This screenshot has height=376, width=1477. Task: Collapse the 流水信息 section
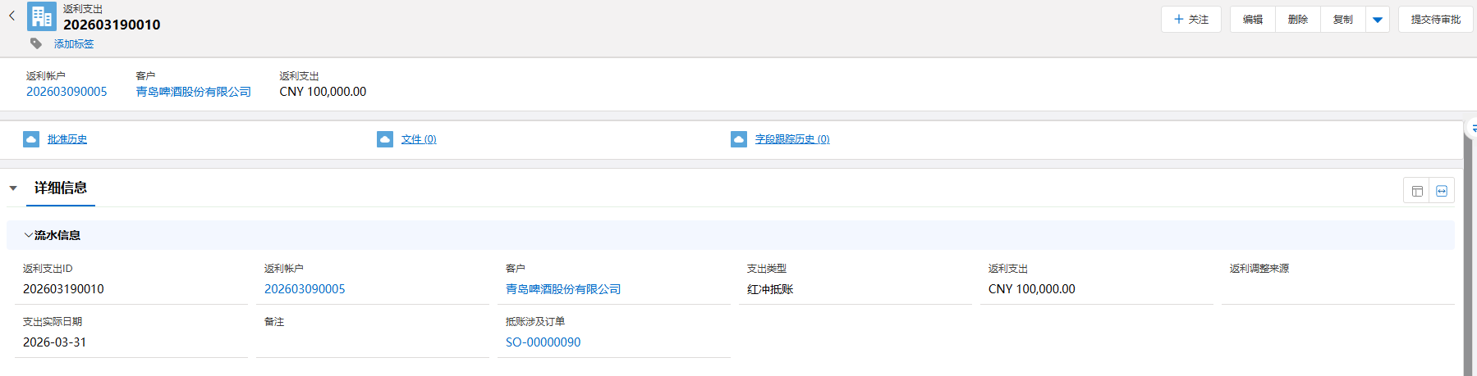point(29,235)
